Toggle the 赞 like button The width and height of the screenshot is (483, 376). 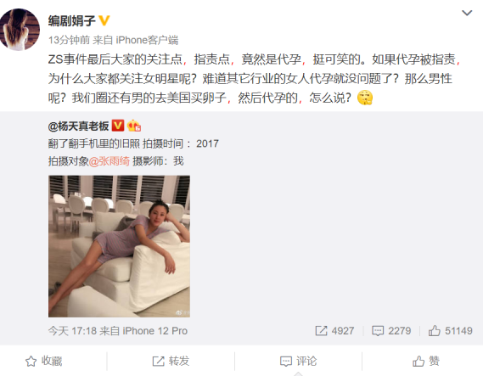point(426,361)
